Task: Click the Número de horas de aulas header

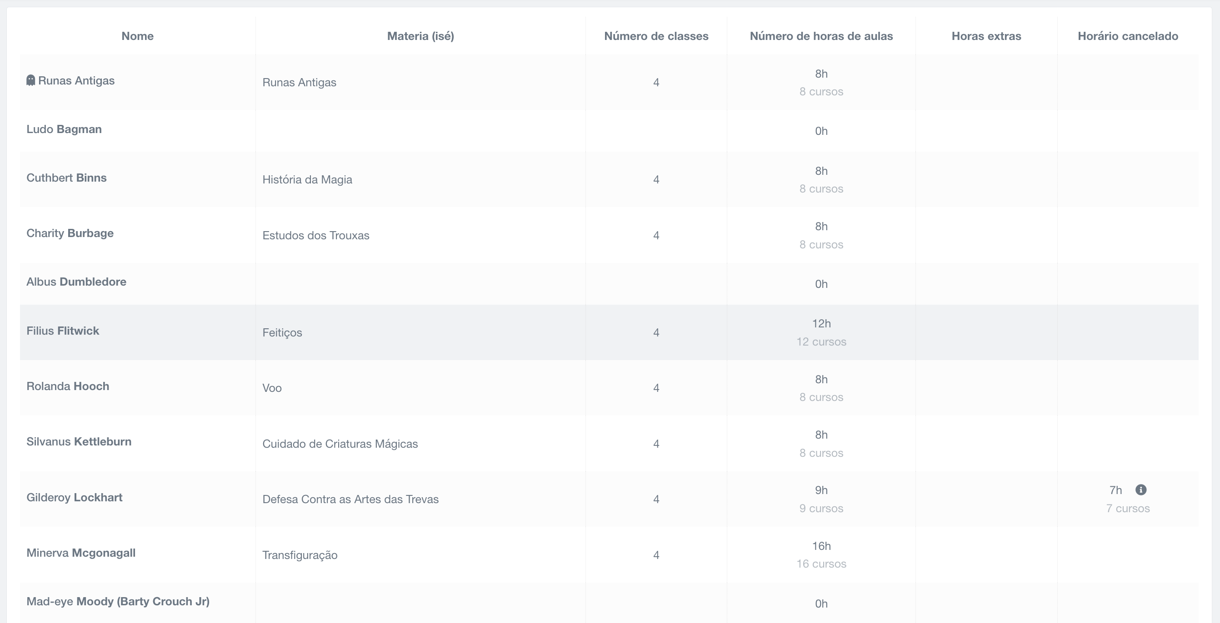Action: point(821,36)
